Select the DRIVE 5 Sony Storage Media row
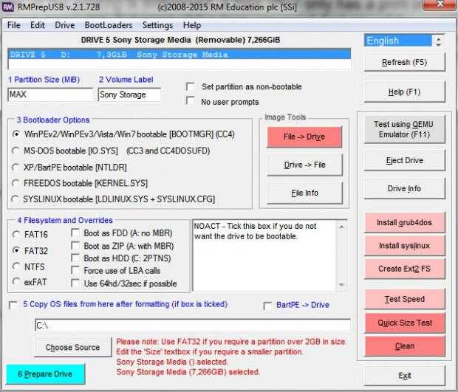Screen dimensions: 458x392 coord(180,55)
